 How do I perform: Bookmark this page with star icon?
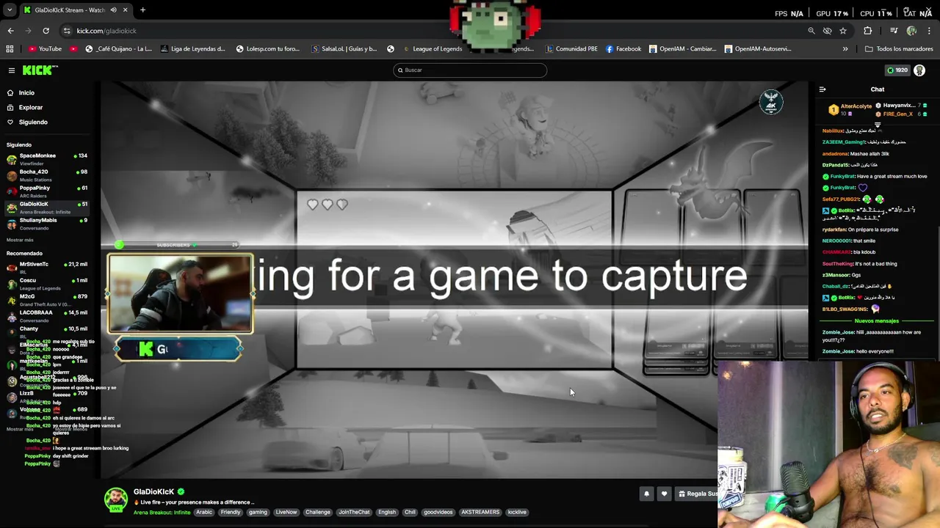843,31
